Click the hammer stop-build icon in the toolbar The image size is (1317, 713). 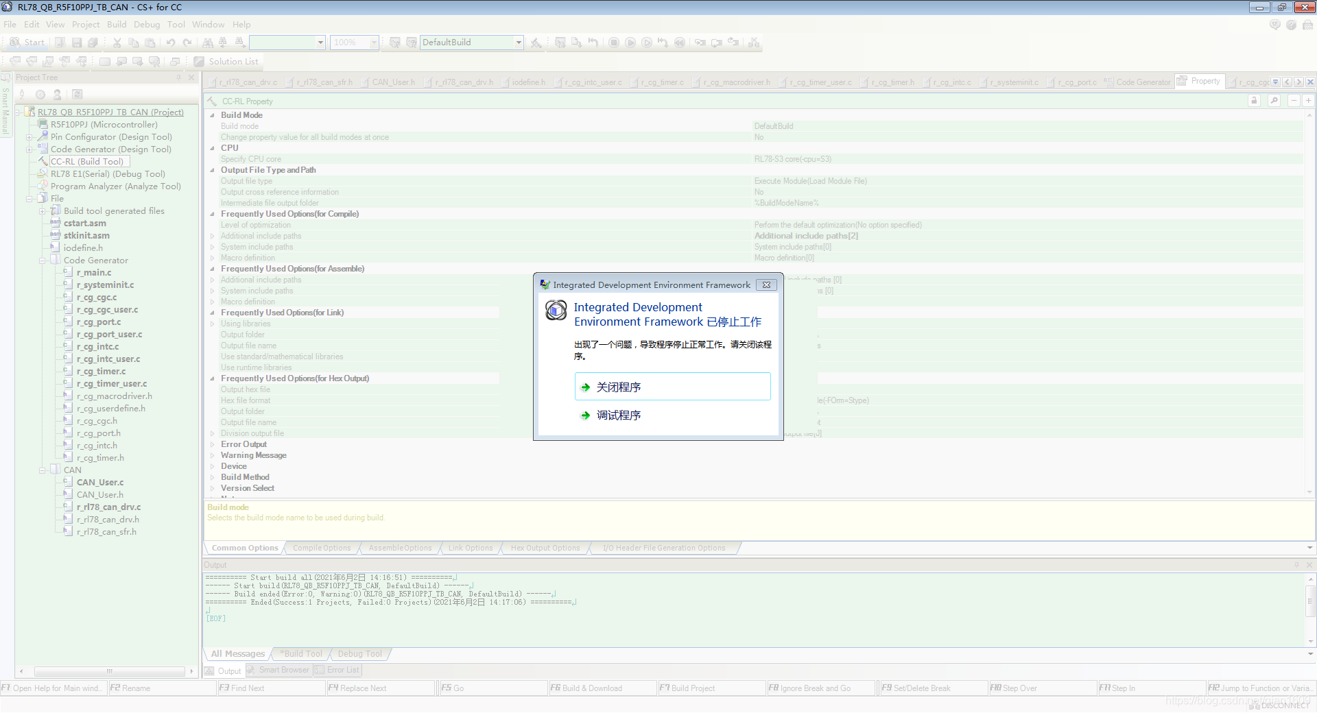tap(536, 43)
